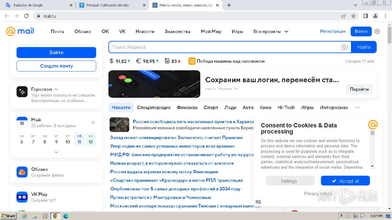Select Saturday 11 in calendar
Image resolution: width=392 pixels, height=220 pixels.
(x=79, y=139)
